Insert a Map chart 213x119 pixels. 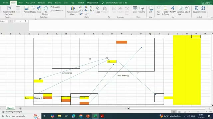tap(98, 10)
